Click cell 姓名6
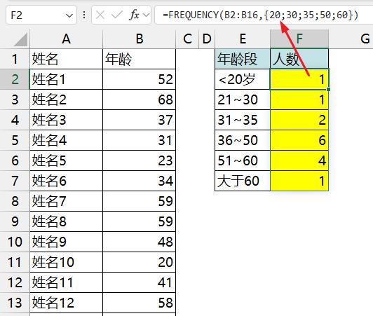This screenshot has width=373, height=316. click(x=66, y=181)
